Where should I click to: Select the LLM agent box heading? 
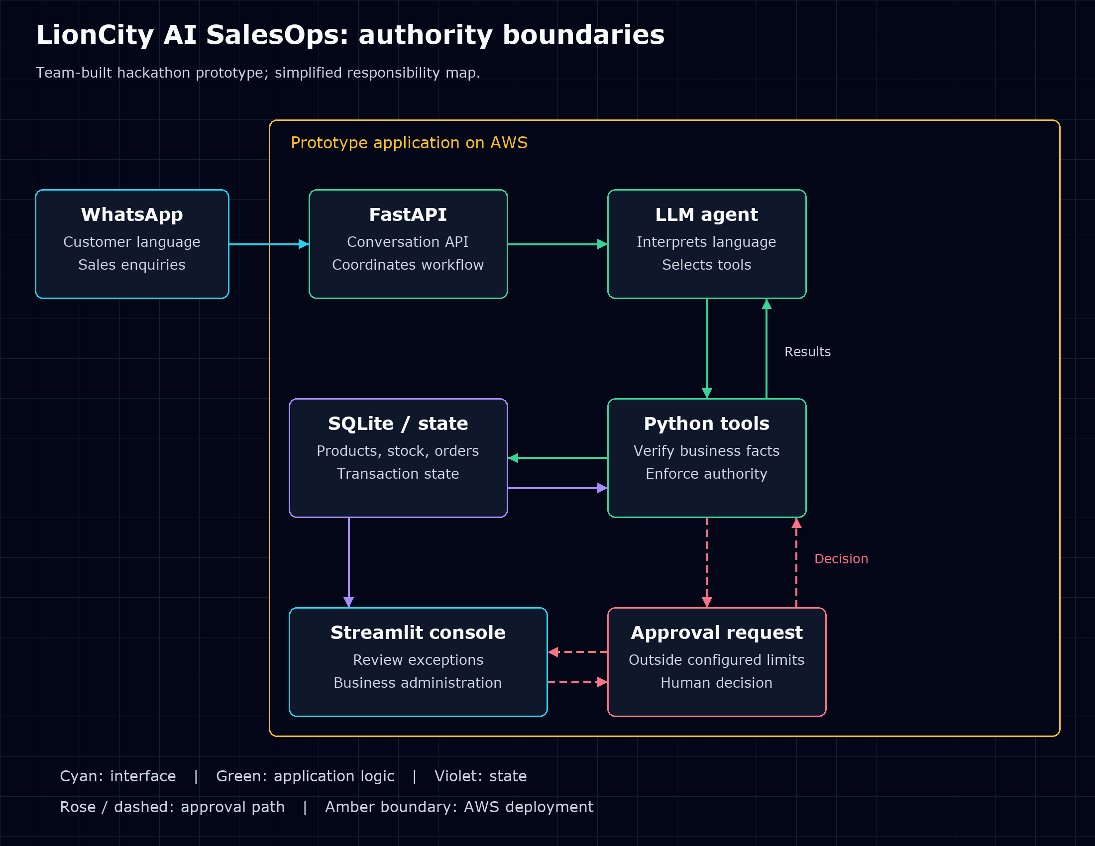[706, 214]
